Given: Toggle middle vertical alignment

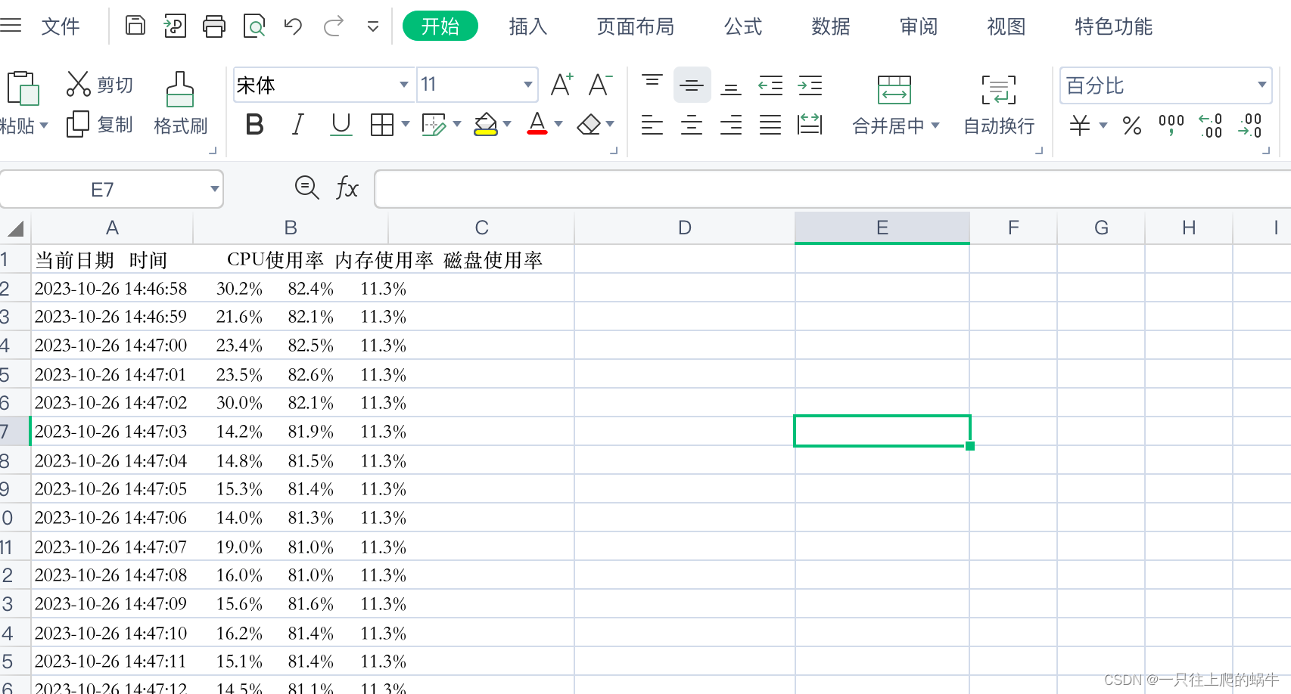Looking at the screenshot, I should [x=692, y=85].
